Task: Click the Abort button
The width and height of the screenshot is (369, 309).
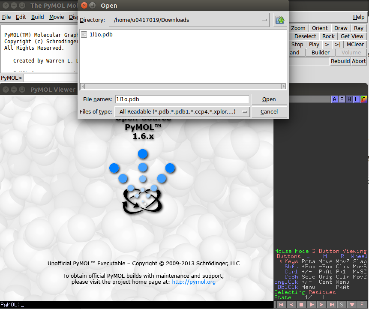Action: [x=359, y=61]
